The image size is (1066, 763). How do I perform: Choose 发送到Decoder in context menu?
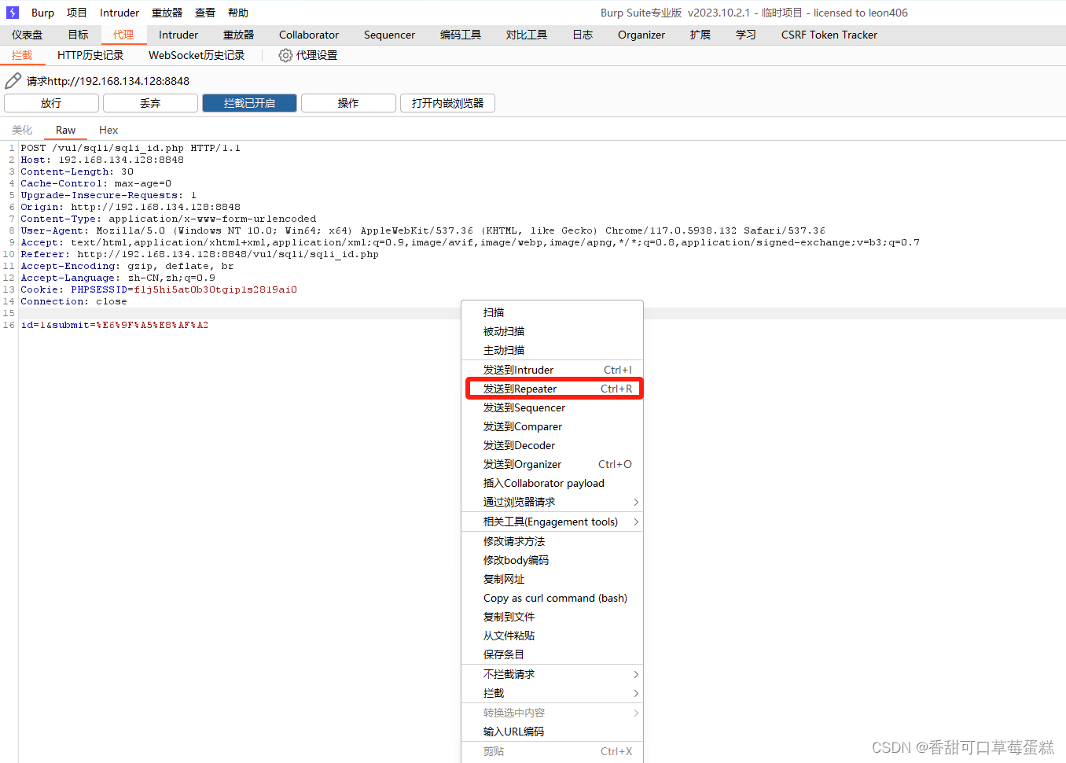552,445
